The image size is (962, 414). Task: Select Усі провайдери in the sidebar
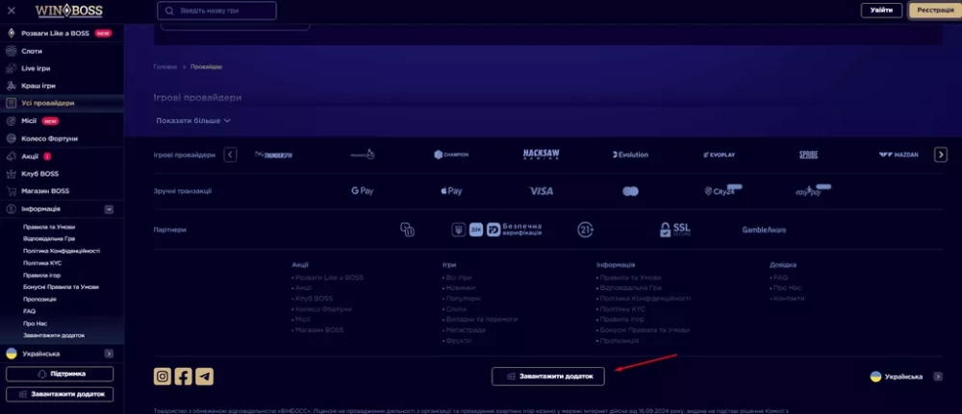pyautogui.click(x=62, y=103)
